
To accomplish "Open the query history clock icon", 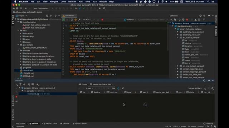I will 72,20.
